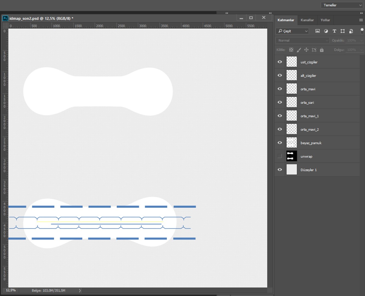Filter layers by pixel layers icon
This screenshot has height=296, width=365.
317,31
